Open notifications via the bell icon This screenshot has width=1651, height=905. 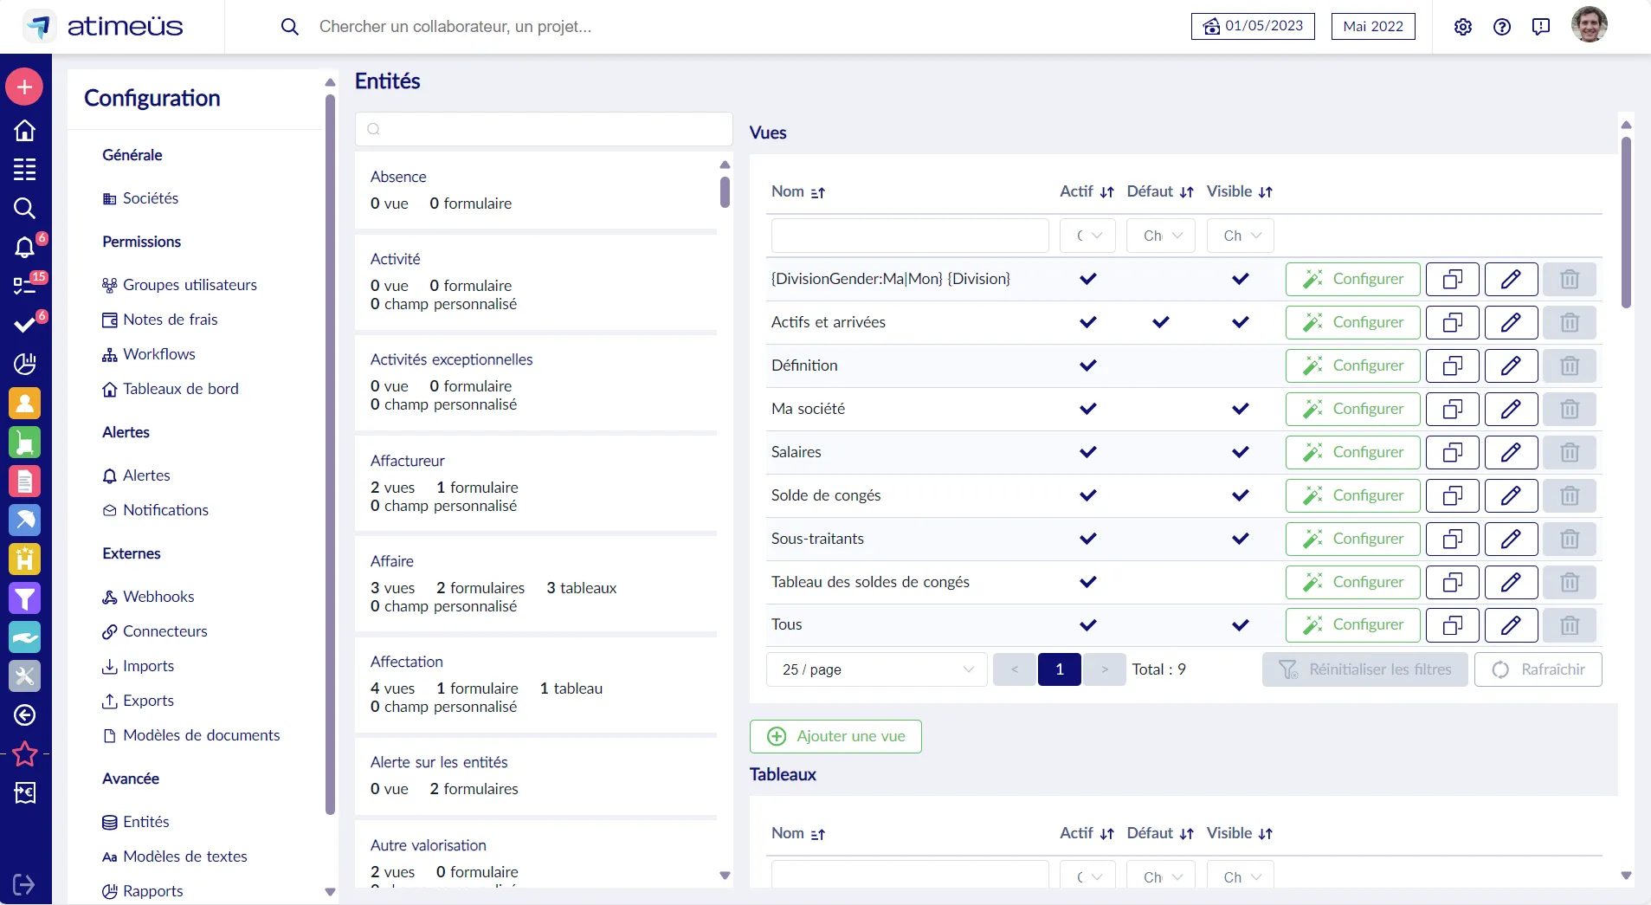(x=25, y=248)
